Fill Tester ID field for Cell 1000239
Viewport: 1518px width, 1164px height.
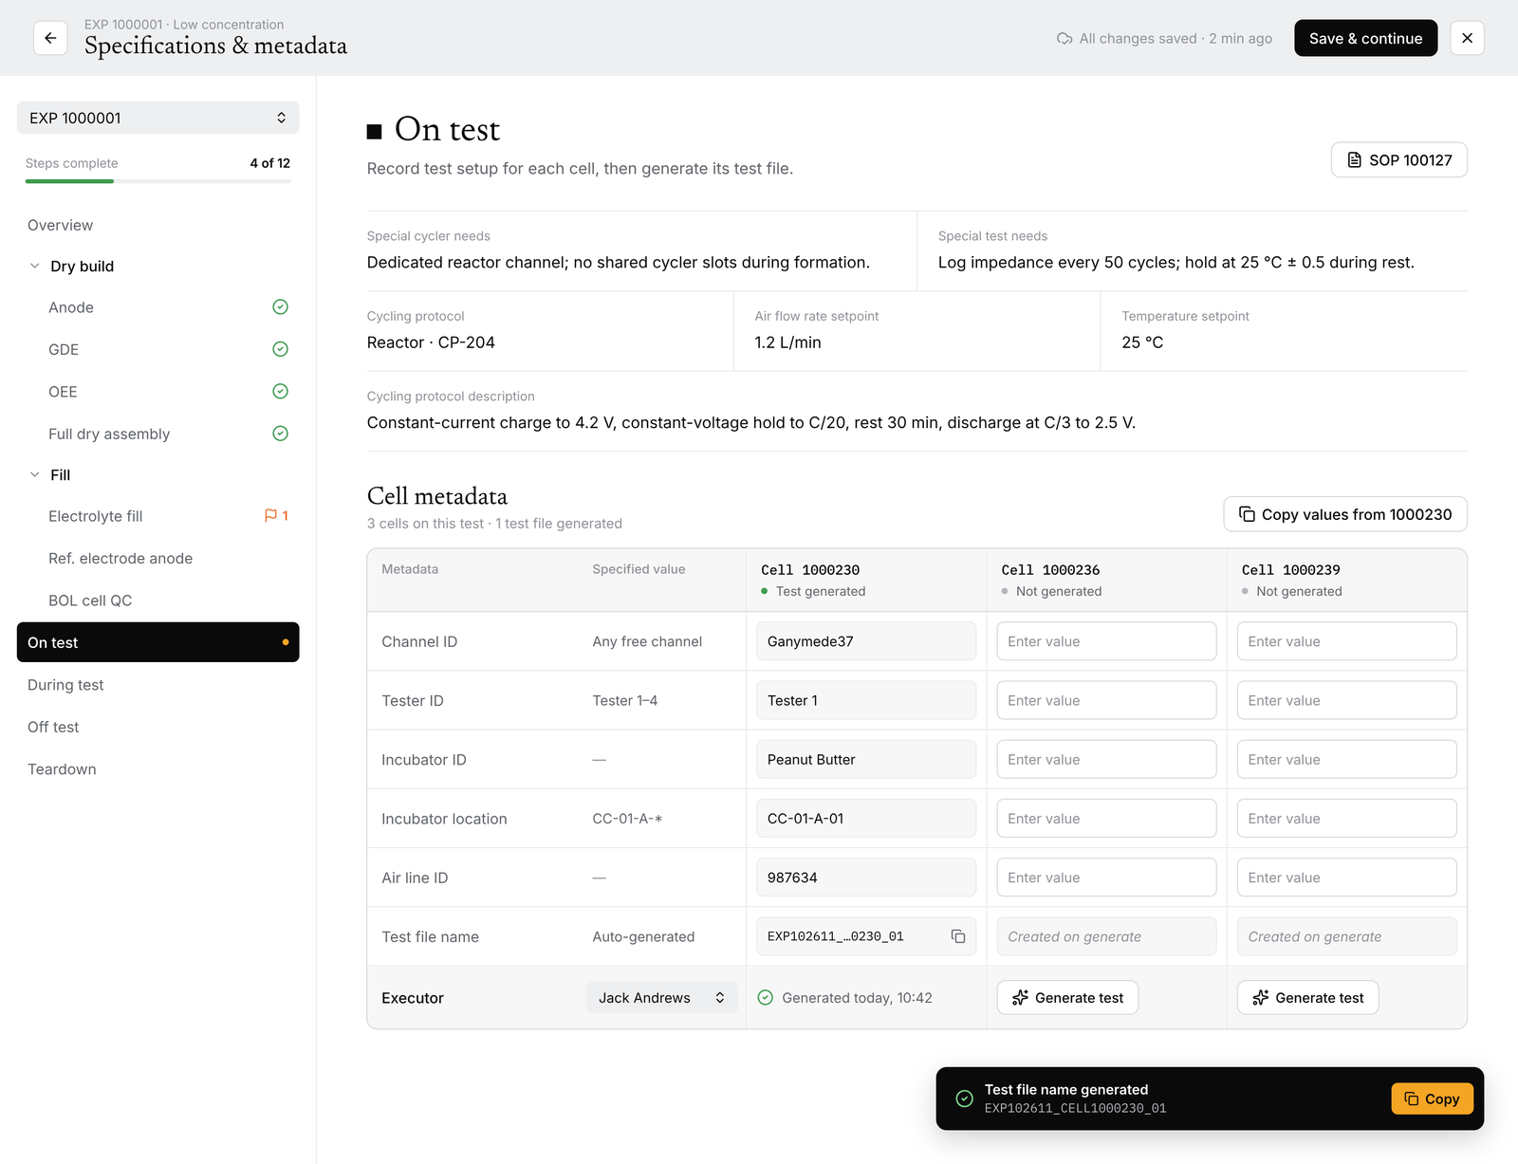(1346, 700)
